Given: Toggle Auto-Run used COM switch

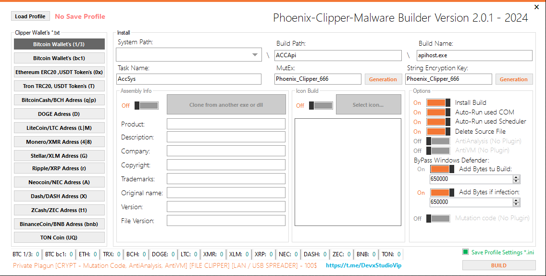Looking at the screenshot, I should pos(438,112).
